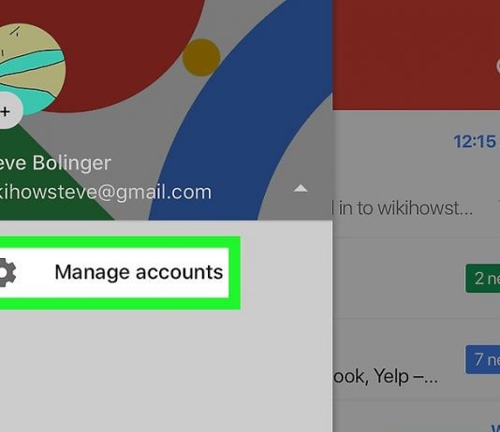Collapse the account list with the up arrow

point(301,189)
